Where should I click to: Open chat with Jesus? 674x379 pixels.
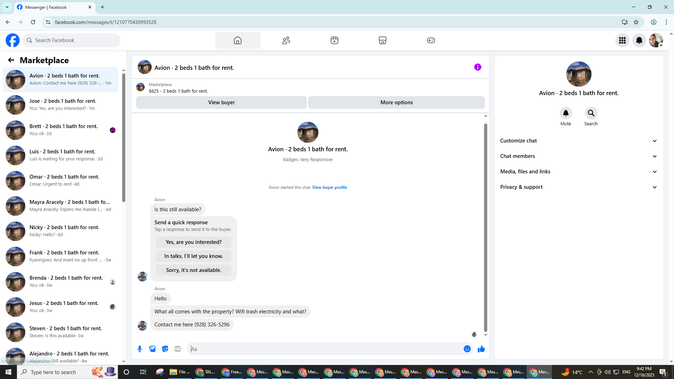tap(61, 307)
